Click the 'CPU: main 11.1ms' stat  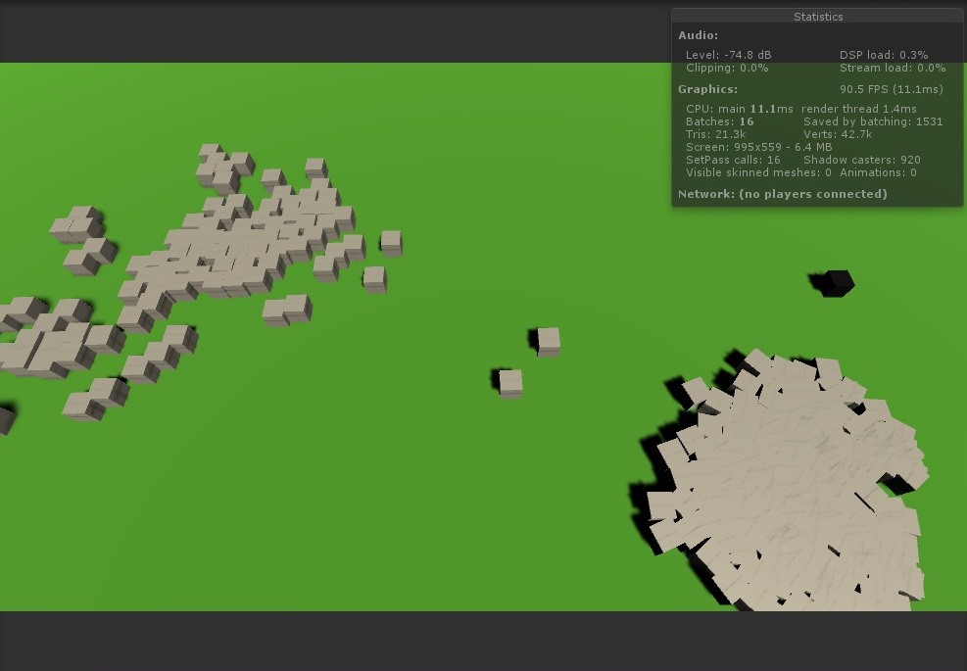740,109
